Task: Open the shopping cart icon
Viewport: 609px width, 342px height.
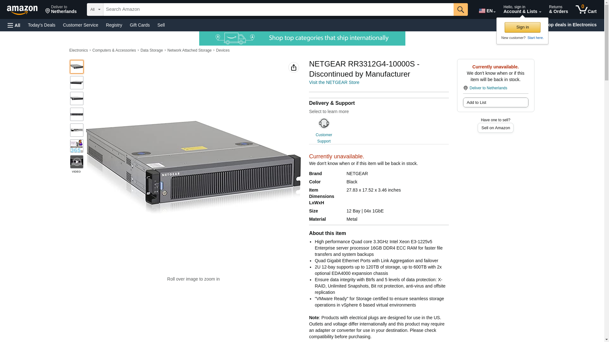Action: tap(586, 9)
